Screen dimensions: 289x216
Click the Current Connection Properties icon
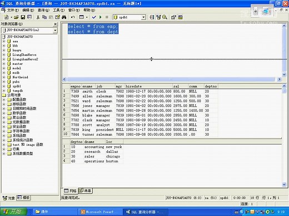pyautogui.click(x=173, y=17)
